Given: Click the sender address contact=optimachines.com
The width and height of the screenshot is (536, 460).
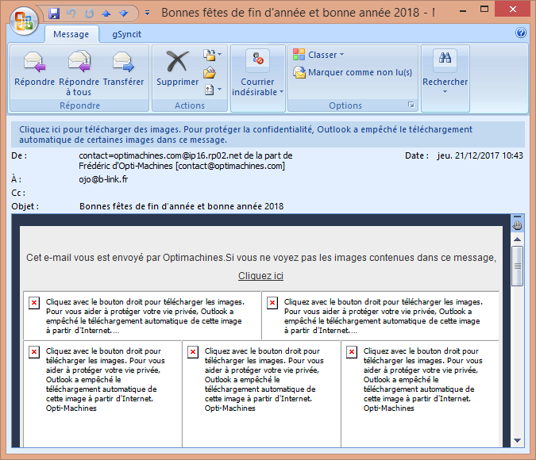Looking at the screenshot, I should [x=186, y=160].
